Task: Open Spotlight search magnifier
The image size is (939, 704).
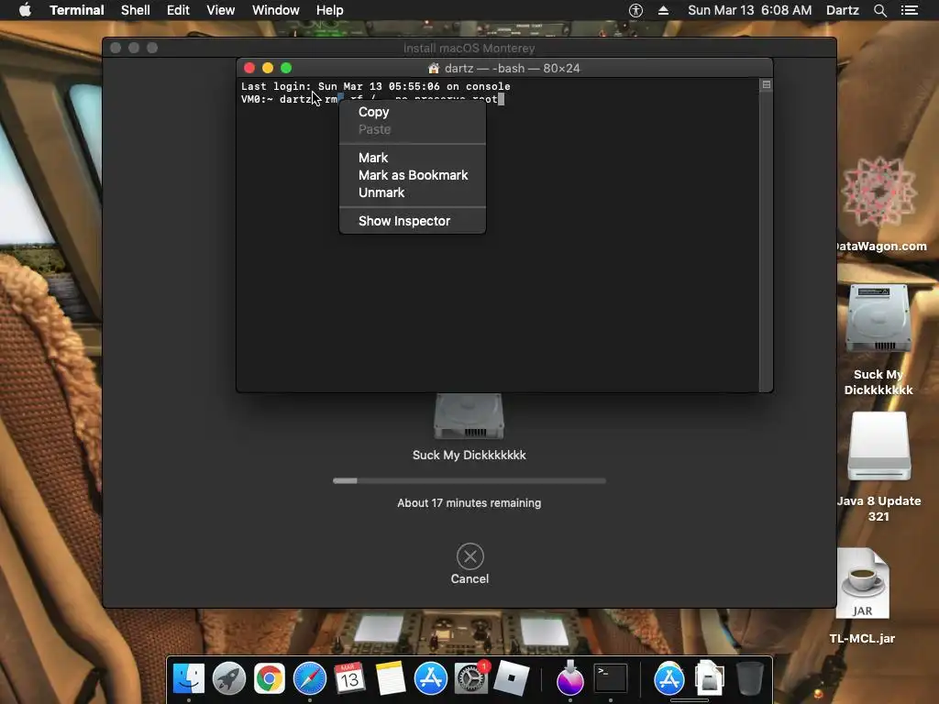Action: click(x=879, y=10)
